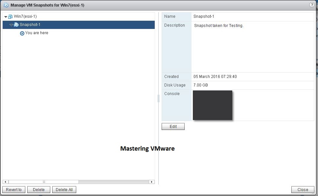Select the You are here entry
Viewport: 318px width, 196px height.
(36, 33)
